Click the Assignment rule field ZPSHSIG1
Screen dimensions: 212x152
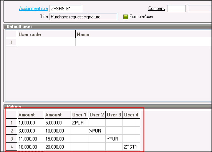66,9
